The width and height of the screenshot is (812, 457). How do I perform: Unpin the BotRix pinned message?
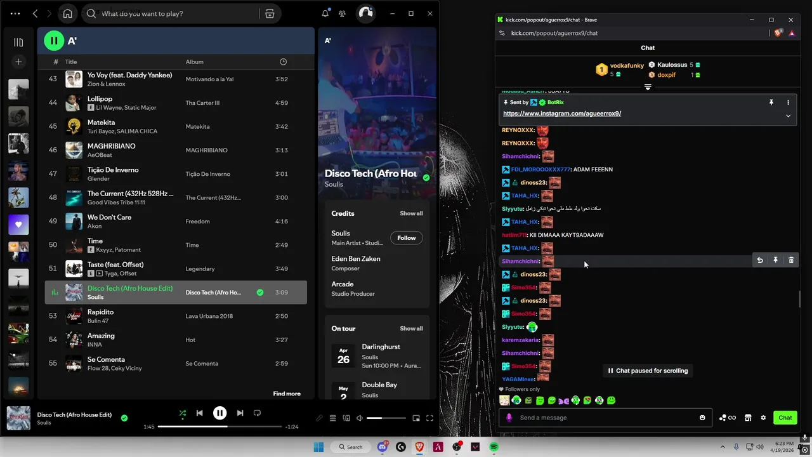(x=771, y=102)
